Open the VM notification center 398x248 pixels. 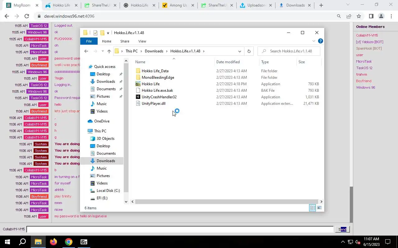point(388,242)
